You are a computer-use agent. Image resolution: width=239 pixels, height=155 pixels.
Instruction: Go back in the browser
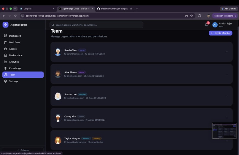pos(4,16)
